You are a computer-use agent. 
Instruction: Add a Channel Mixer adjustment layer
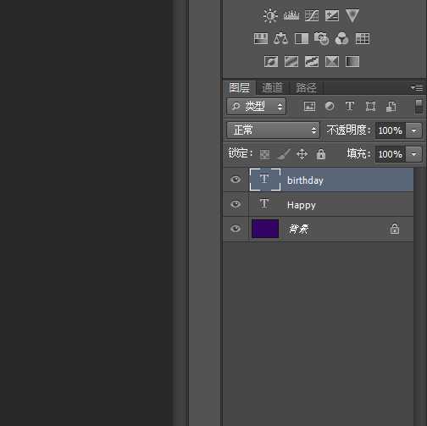point(342,38)
